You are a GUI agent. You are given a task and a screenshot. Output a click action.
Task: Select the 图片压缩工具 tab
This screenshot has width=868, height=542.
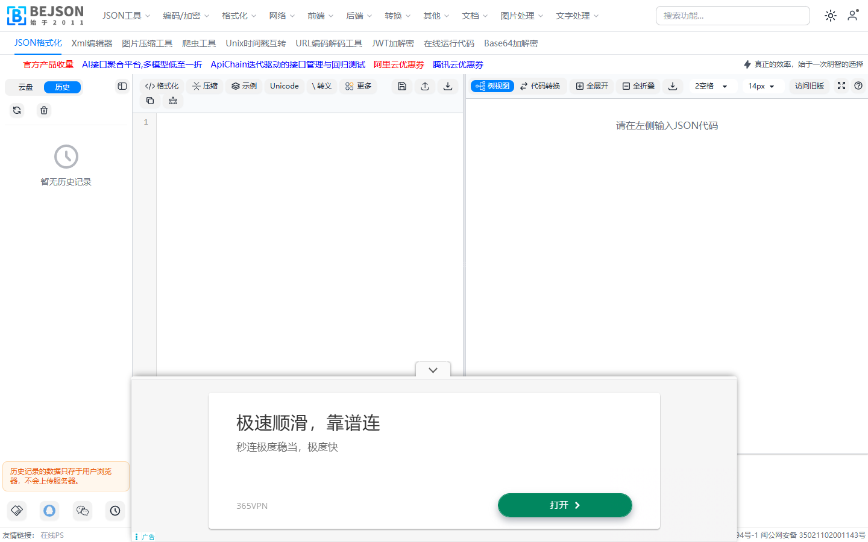point(147,43)
